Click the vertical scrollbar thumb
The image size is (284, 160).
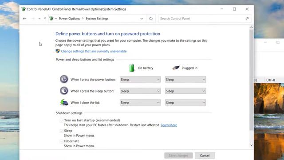coord(252,80)
